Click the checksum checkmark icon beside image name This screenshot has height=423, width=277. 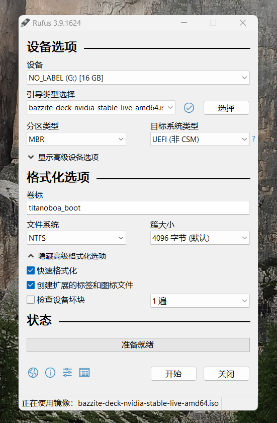[189, 108]
